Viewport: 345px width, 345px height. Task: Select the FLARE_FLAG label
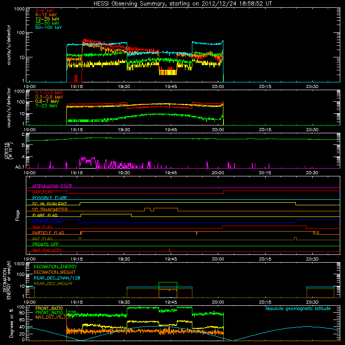click(45, 215)
